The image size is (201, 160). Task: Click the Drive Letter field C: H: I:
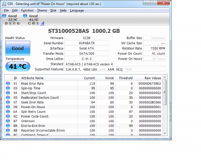87,59
